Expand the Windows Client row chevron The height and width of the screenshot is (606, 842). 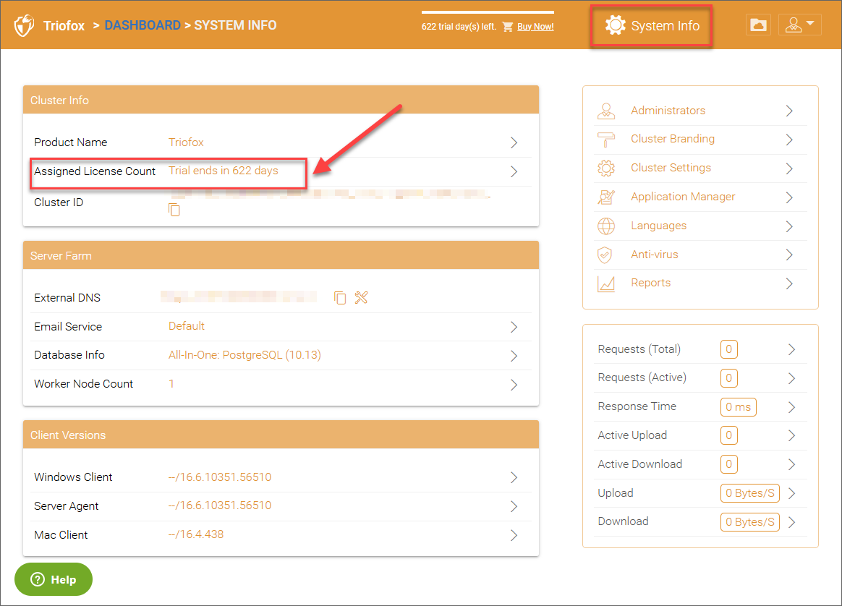[514, 477]
